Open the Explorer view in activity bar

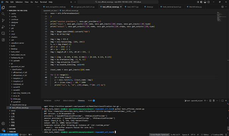(x=3, y=8)
